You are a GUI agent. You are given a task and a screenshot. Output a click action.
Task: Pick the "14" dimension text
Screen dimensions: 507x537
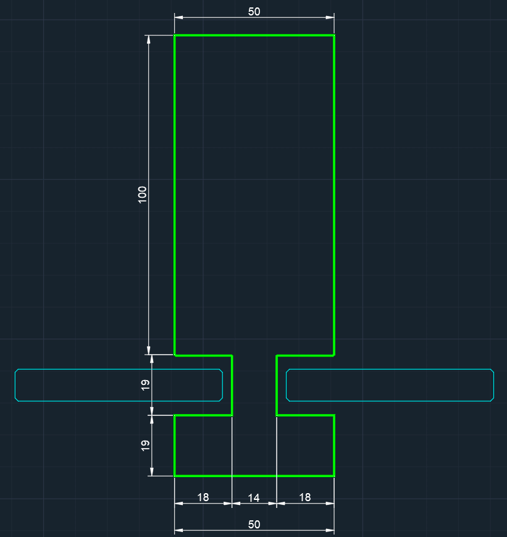coord(254,497)
